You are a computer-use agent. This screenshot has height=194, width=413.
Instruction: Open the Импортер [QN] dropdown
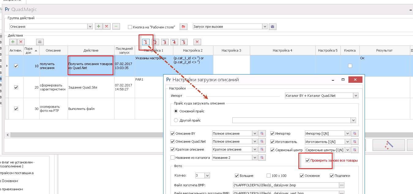(x=347, y=134)
